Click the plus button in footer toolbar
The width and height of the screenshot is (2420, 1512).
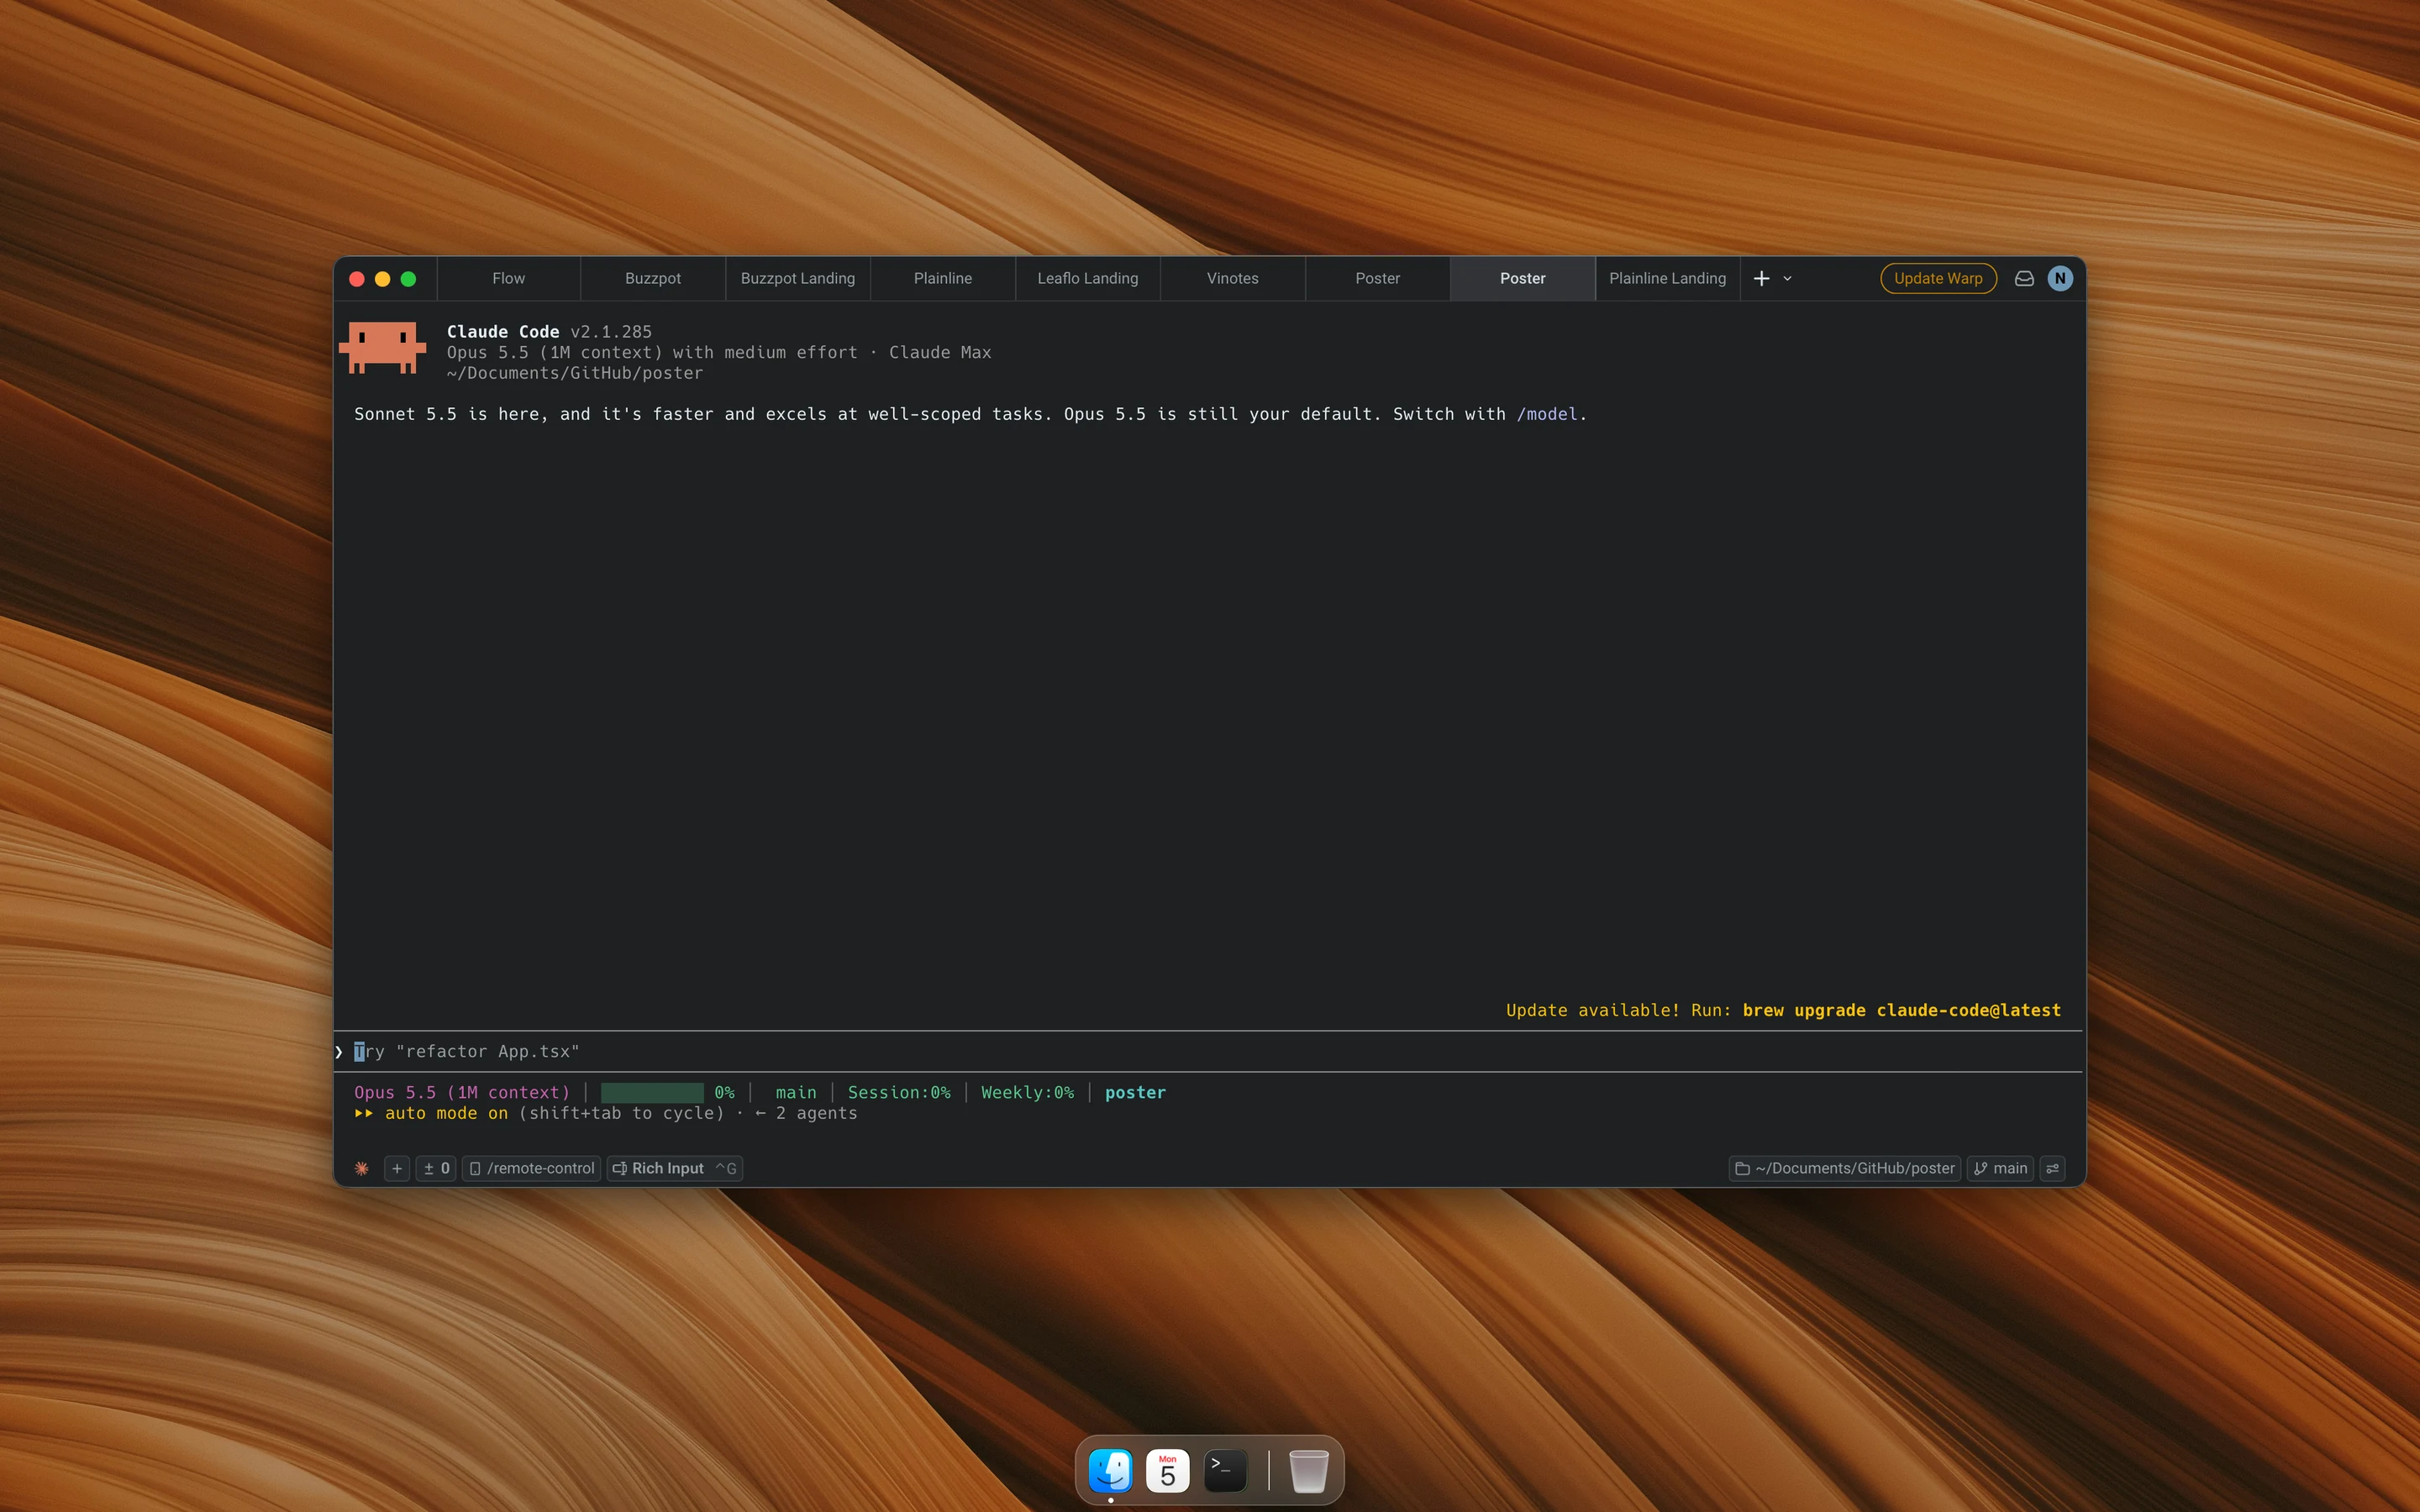397,1168
